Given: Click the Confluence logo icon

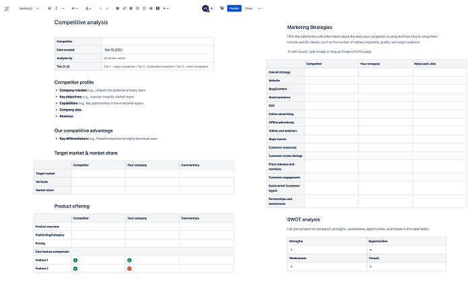Looking at the screenshot, I should pos(6,8).
